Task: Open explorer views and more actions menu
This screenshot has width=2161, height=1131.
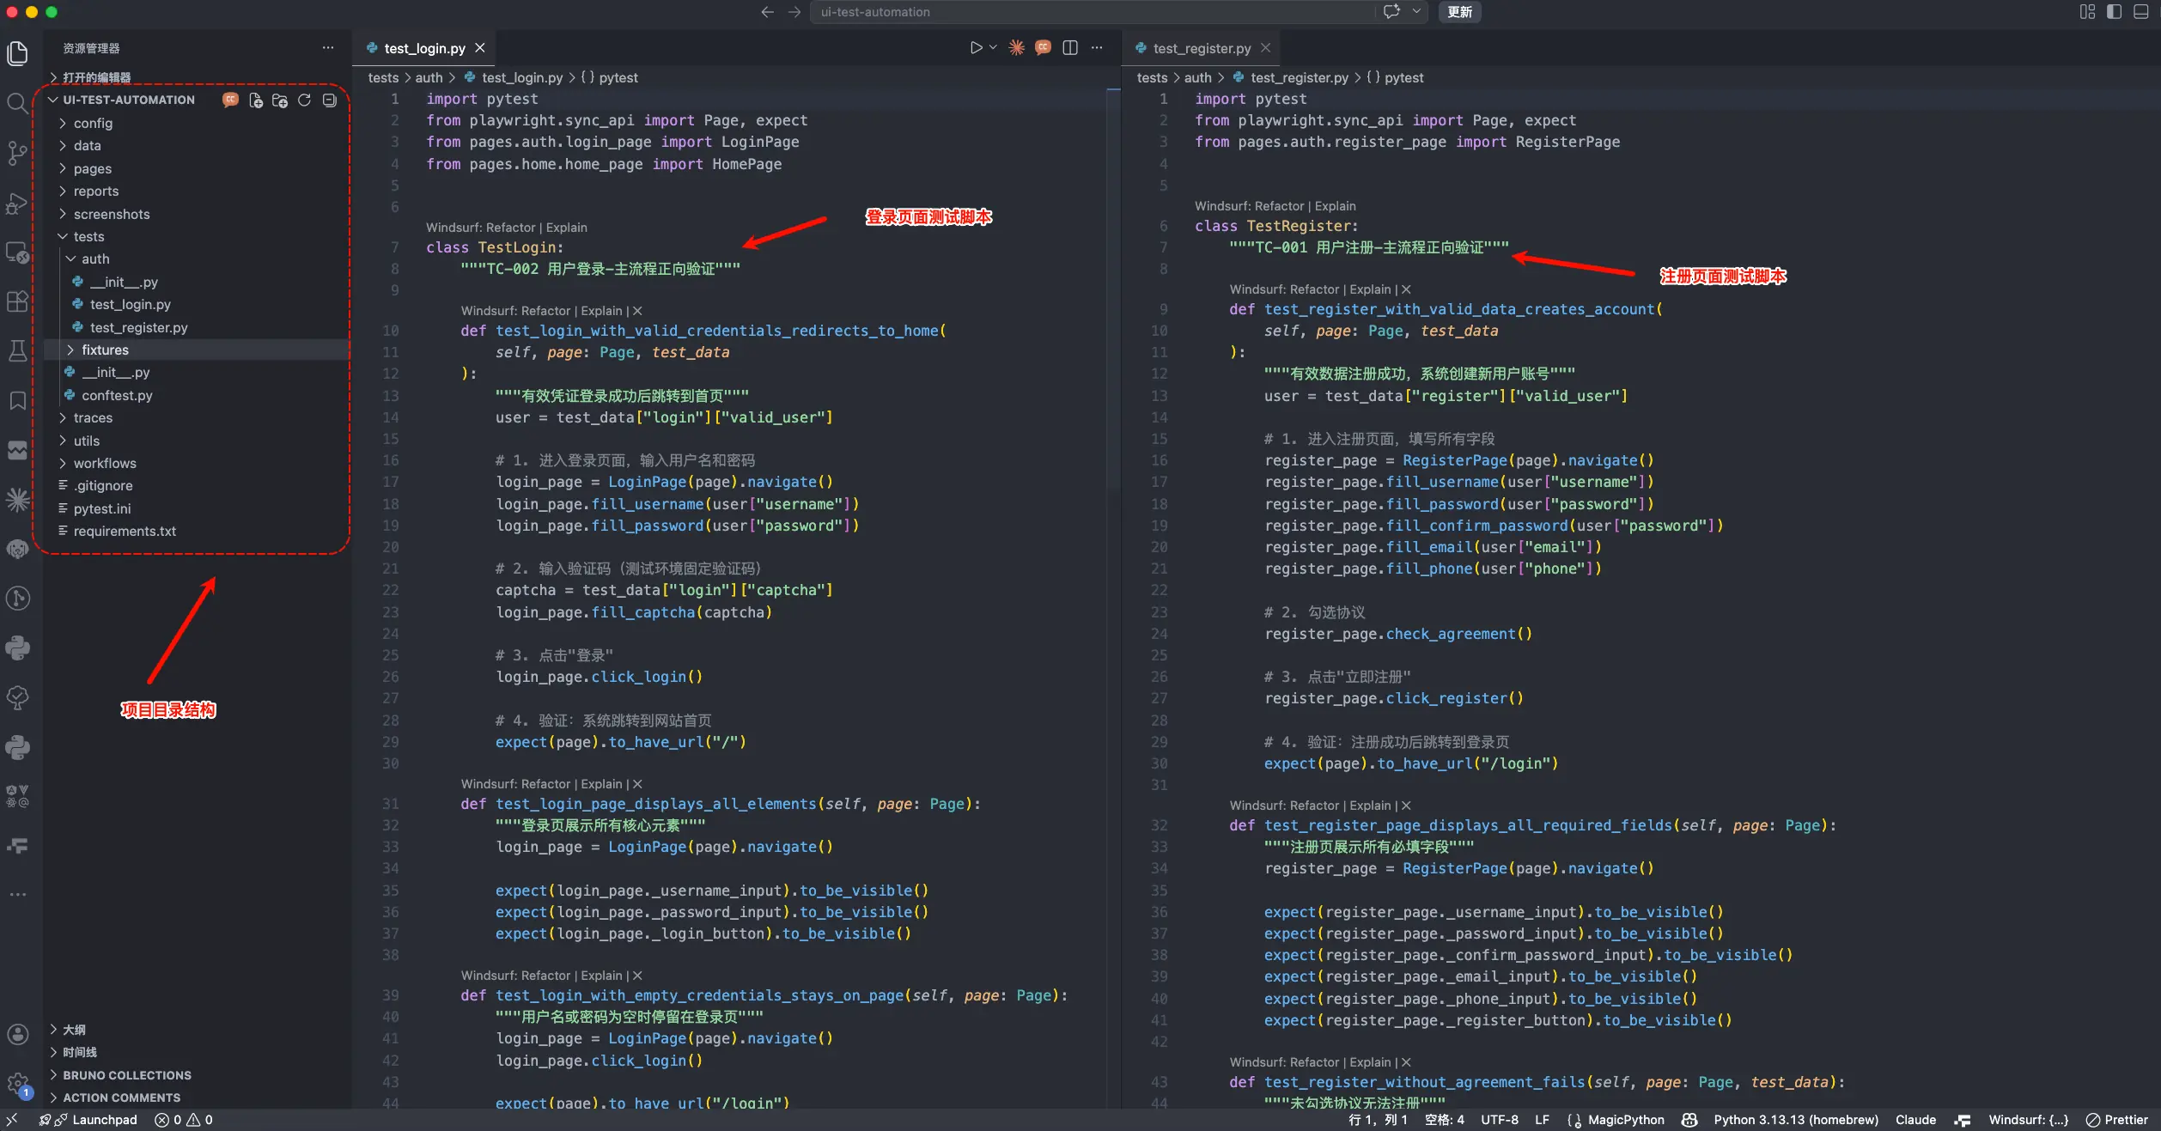Action: click(328, 48)
